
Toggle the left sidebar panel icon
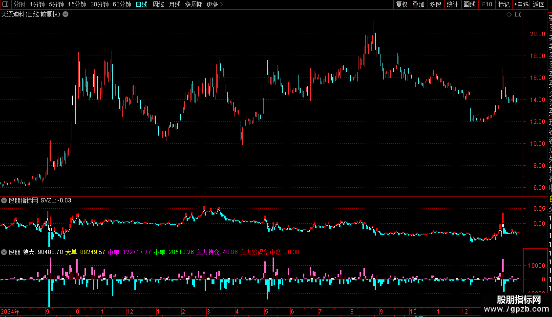tap(5, 4)
